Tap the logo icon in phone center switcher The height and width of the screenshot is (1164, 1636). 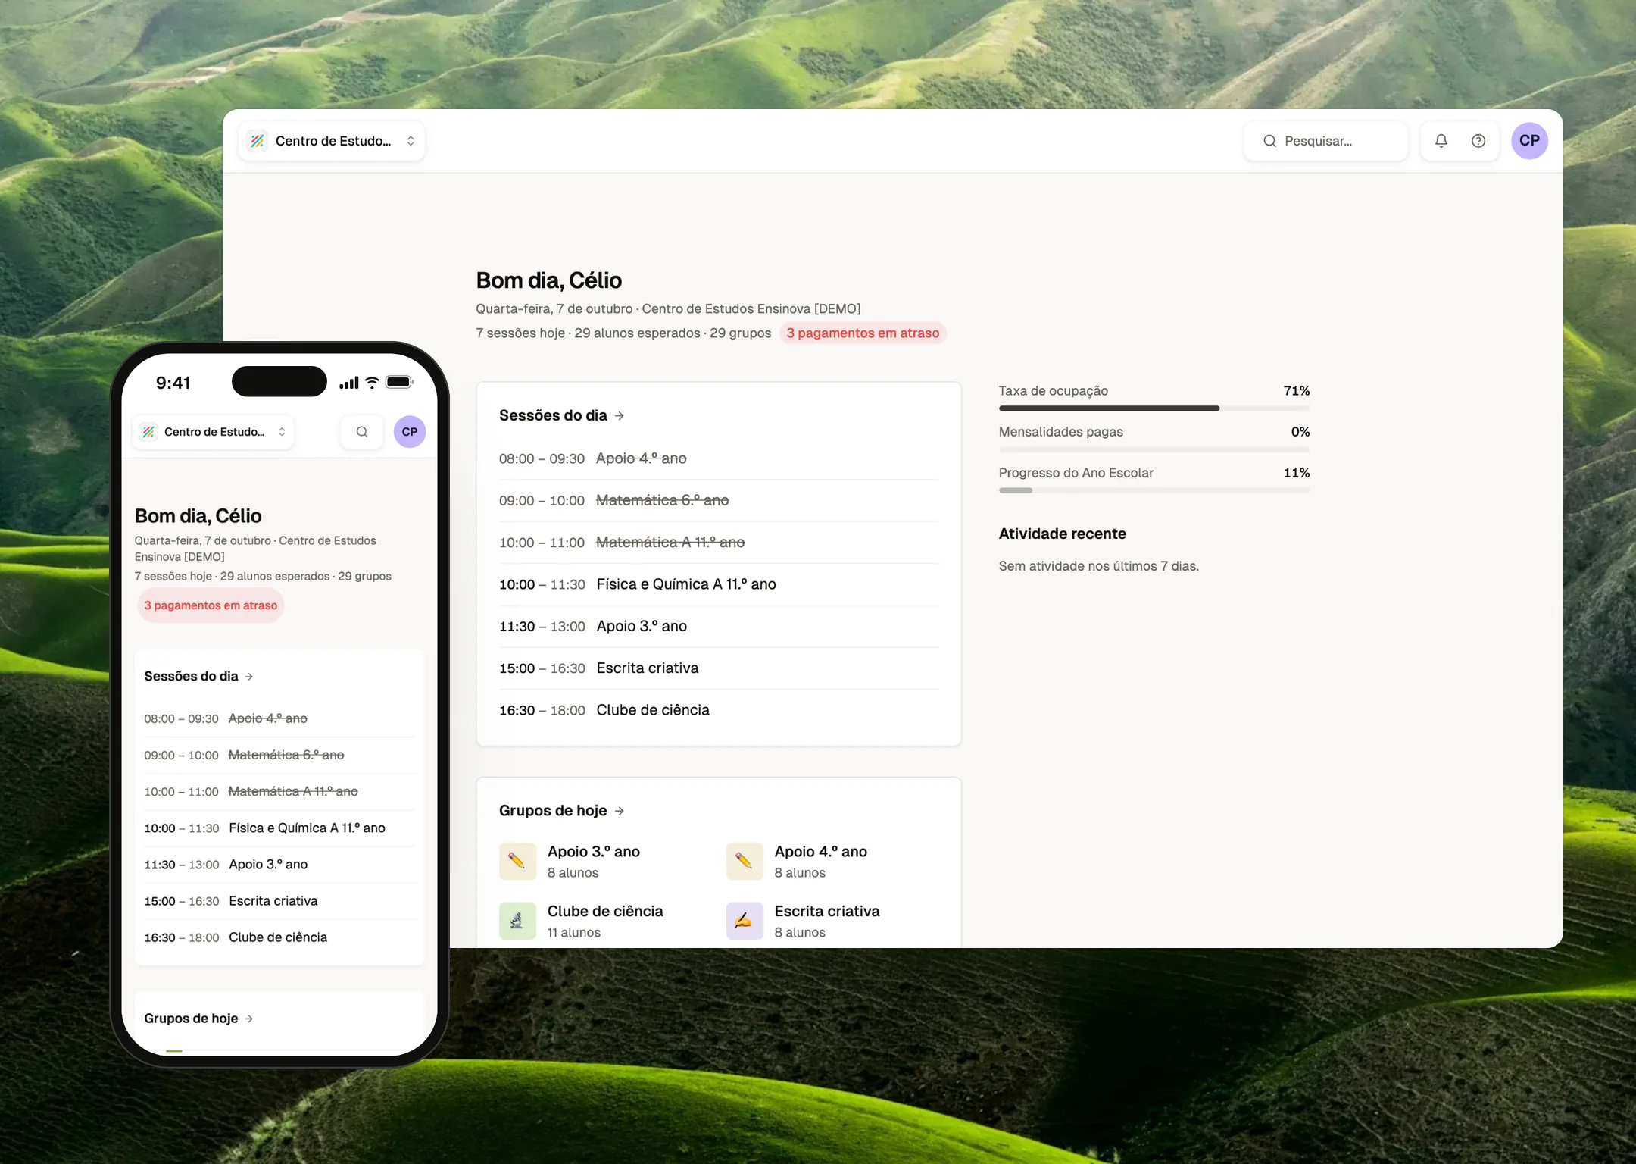click(x=149, y=432)
